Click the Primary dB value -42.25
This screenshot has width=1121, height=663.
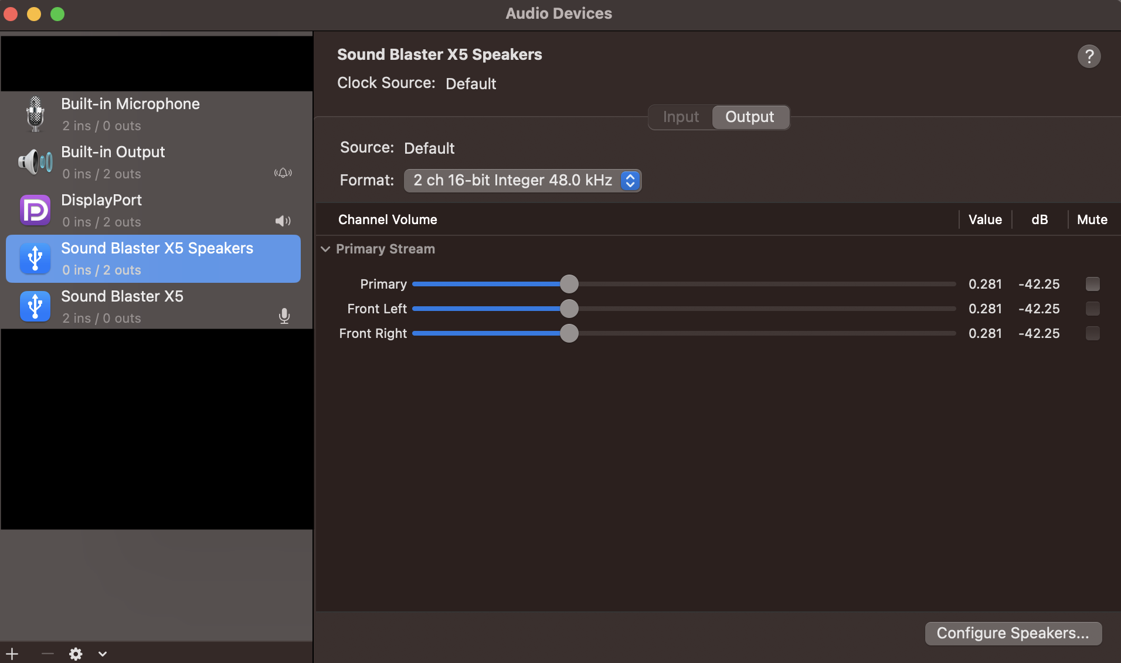pos(1039,284)
